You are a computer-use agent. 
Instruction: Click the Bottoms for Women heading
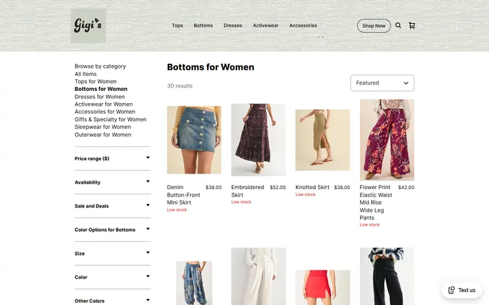tap(211, 67)
